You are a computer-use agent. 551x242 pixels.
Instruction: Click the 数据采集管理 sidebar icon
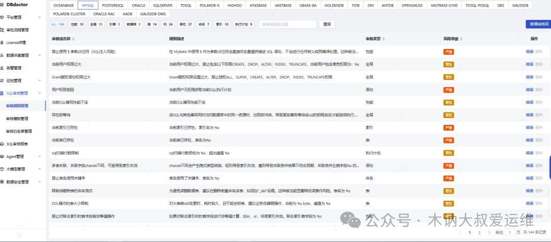click(x=2, y=56)
